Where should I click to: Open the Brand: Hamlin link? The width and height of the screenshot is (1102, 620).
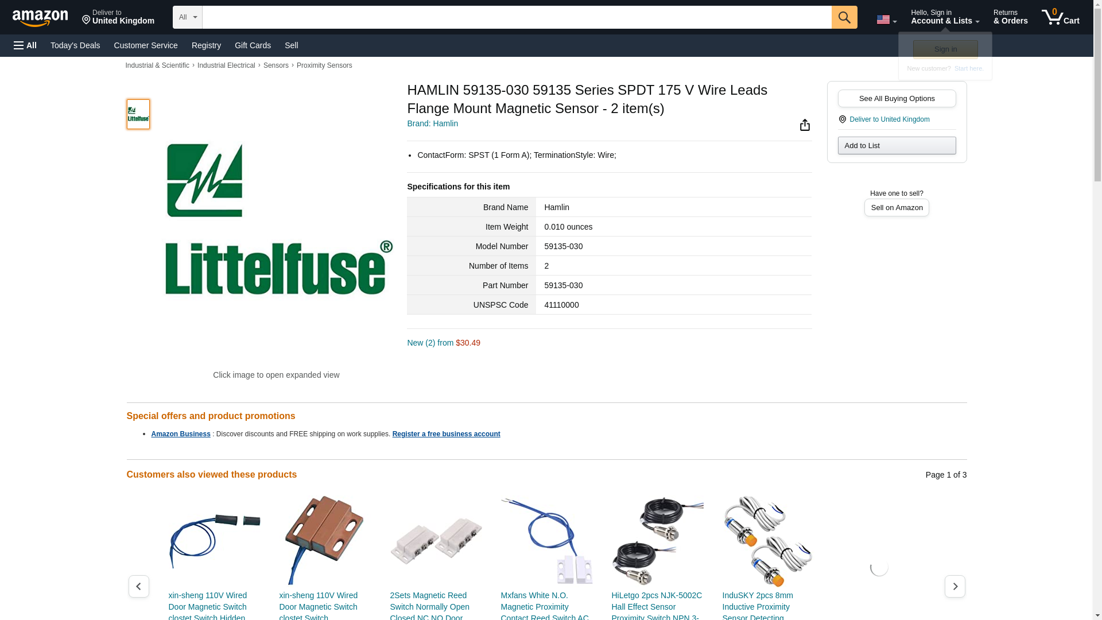click(432, 123)
